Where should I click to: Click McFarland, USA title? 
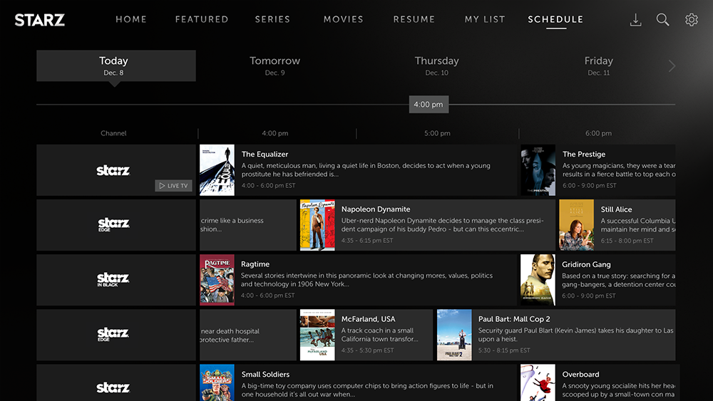tap(369, 319)
